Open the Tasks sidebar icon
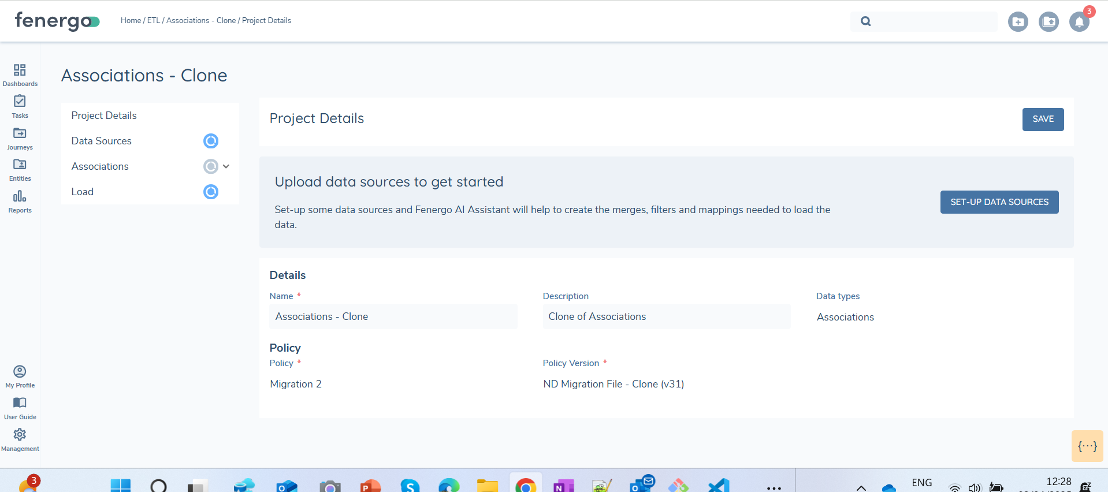This screenshot has height=492, width=1108. click(20, 102)
